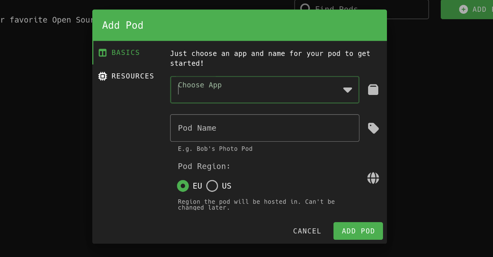This screenshot has width=493, height=257.
Task: Click the package icon beside Choose App
Action: [373, 90]
